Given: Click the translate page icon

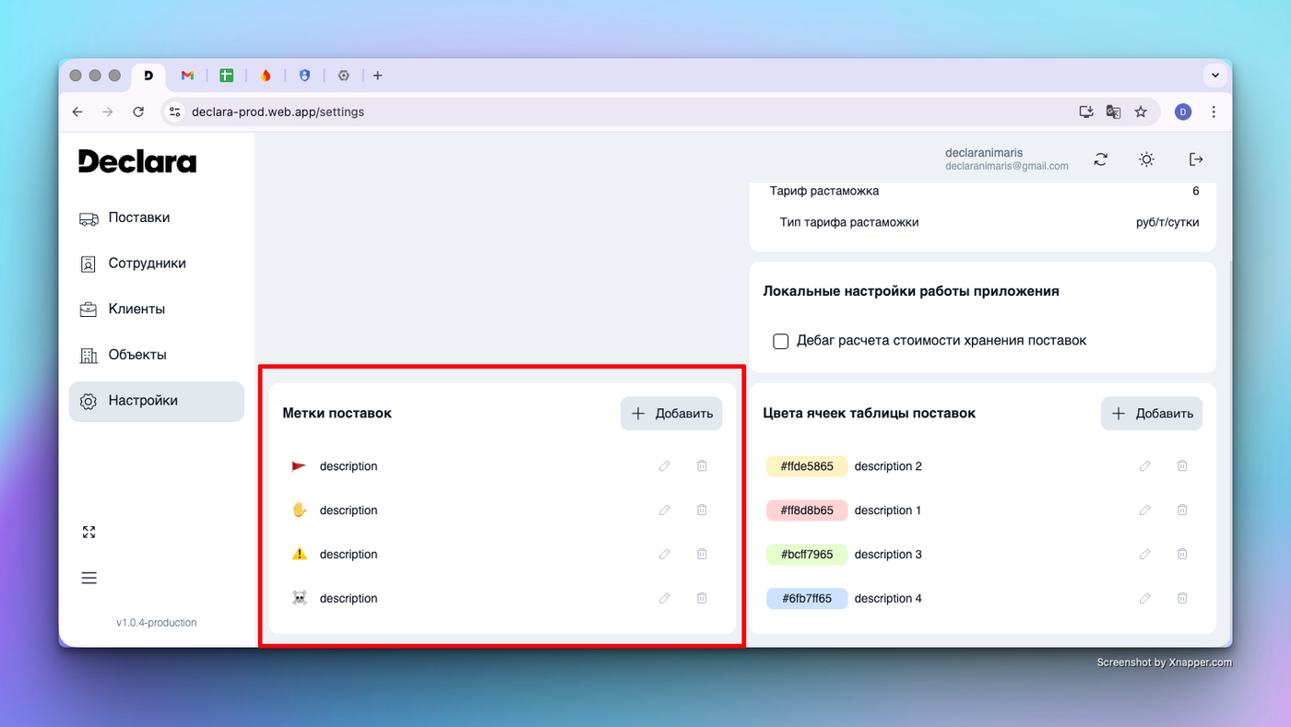Looking at the screenshot, I should pyautogui.click(x=1113, y=112).
